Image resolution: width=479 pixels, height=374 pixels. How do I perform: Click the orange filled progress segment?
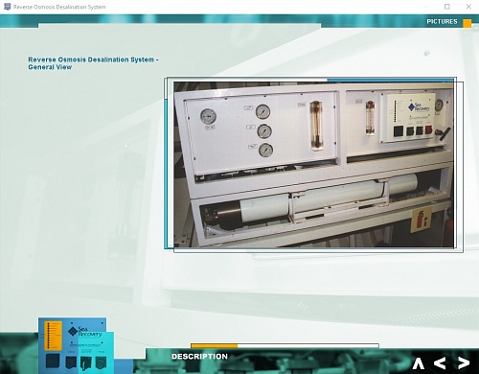coord(215,345)
